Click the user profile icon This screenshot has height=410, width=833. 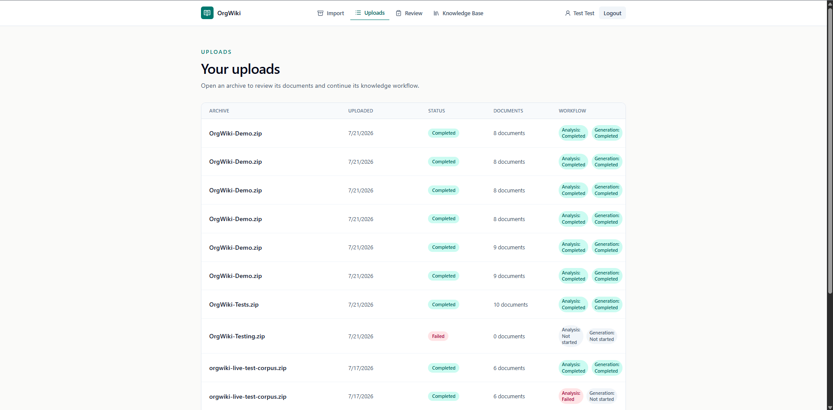coord(568,13)
